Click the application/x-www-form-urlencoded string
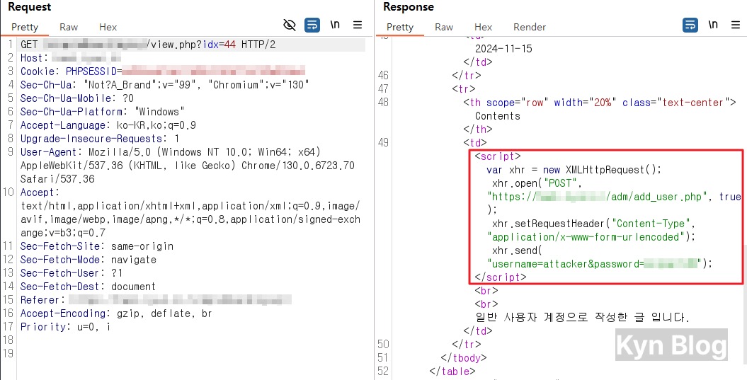 tap(586, 236)
